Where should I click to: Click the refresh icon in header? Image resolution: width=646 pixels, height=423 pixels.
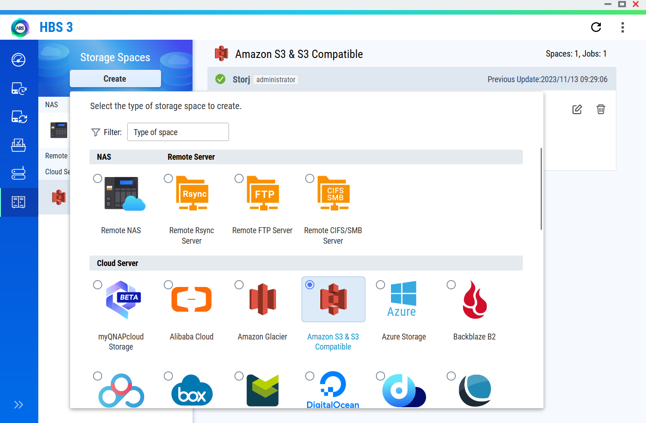[596, 27]
